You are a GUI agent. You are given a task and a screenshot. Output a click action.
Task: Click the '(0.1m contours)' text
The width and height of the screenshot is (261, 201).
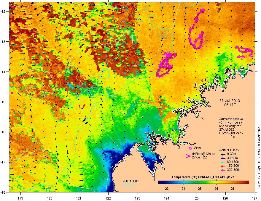230,123
